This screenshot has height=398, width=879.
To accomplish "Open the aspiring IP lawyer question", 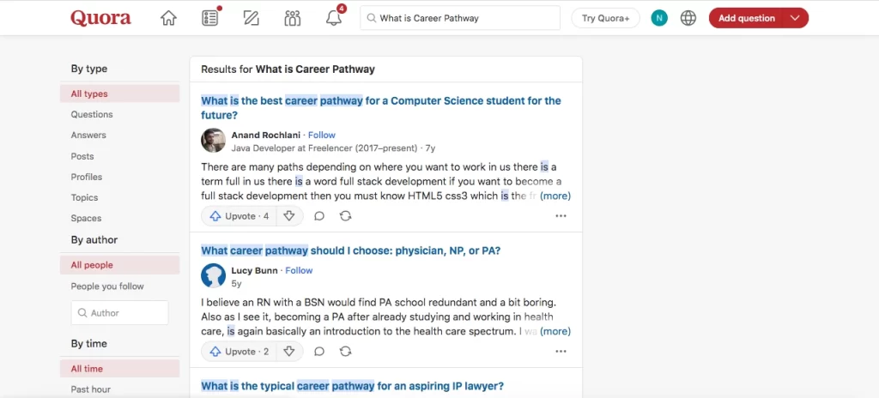I will coord(353,386).
